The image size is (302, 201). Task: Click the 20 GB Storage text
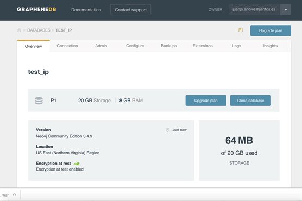pos(95,100)
